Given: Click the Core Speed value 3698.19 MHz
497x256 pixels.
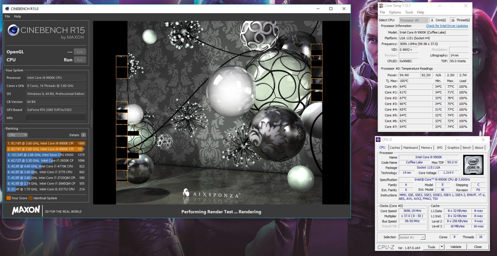Looking at the screenshot, I should [412, 211].
